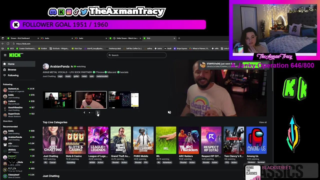
Task: Open the Kick Clips bookmark
Action: click(x=77, y=48)
